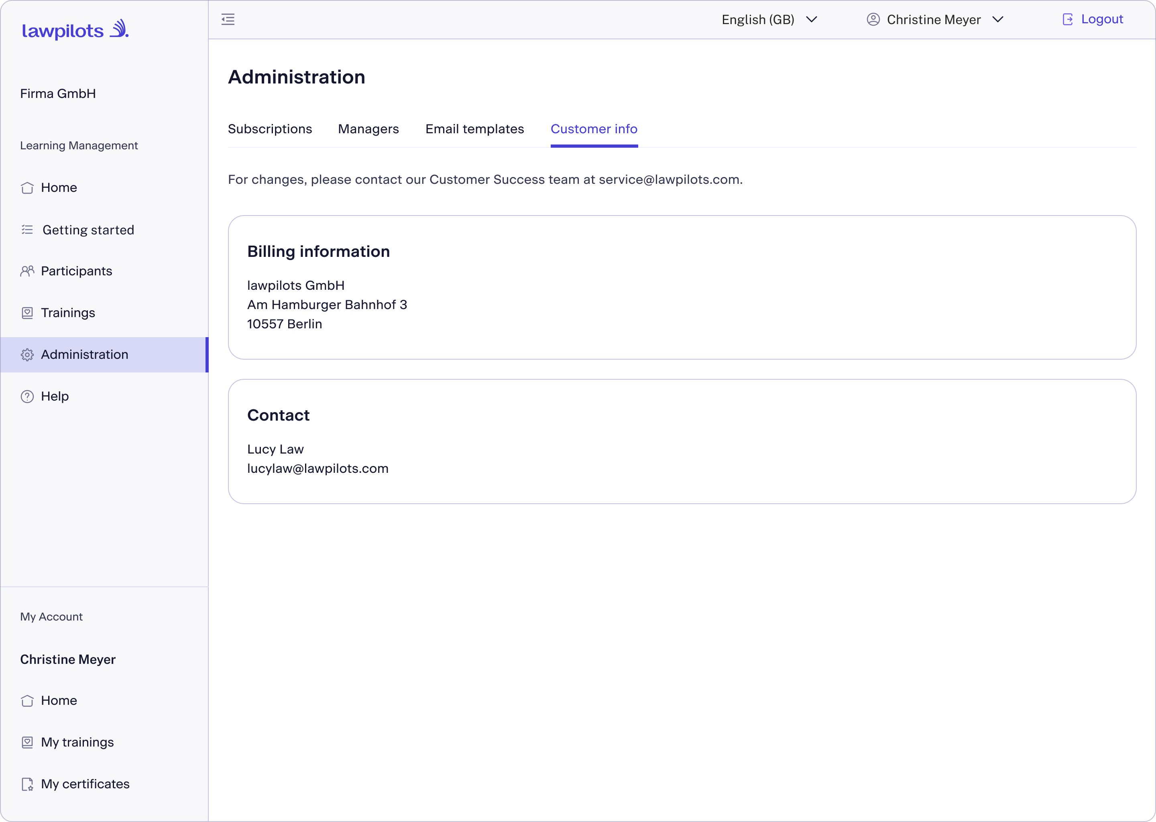Click the Getting started checklist icon

point(27,230)
